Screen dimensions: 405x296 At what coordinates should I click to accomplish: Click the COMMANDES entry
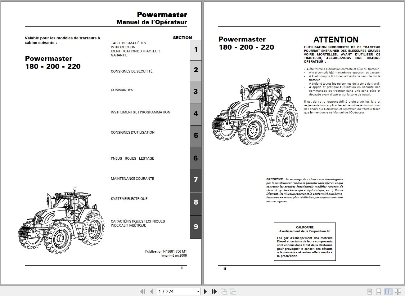click(122, 90)
